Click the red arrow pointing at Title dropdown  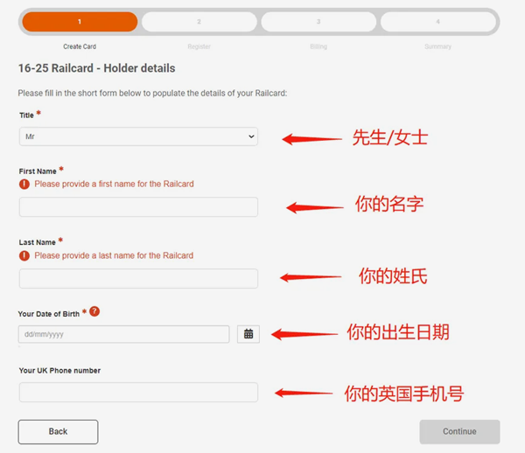[x=311, y=139]
